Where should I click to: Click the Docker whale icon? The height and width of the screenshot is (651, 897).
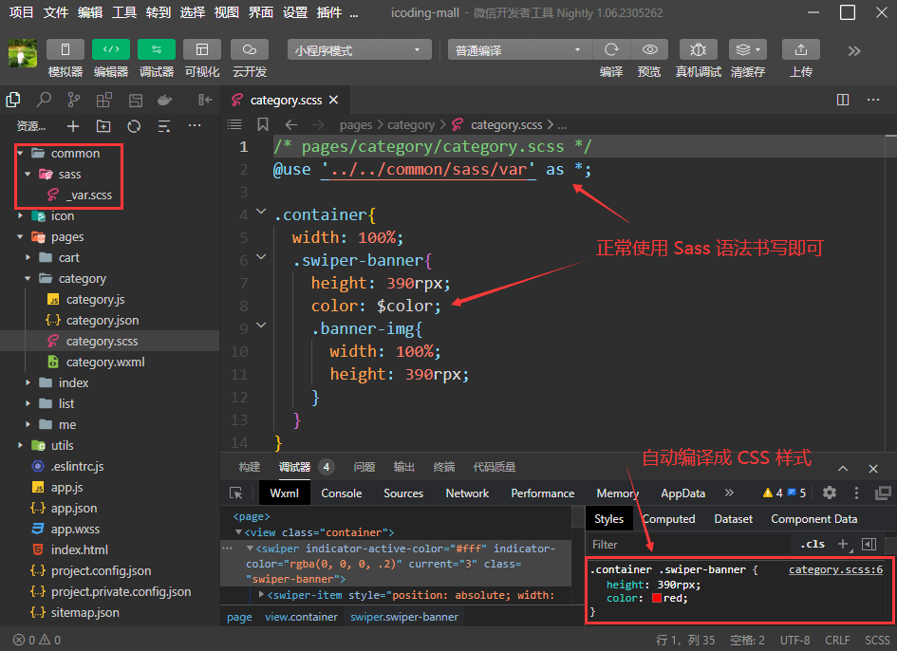click(165, 100)
